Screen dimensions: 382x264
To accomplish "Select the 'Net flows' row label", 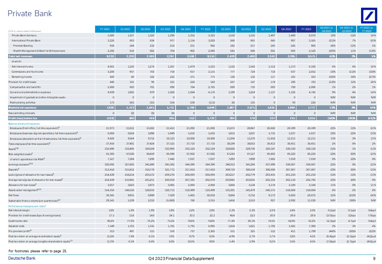I will [14, 195].
